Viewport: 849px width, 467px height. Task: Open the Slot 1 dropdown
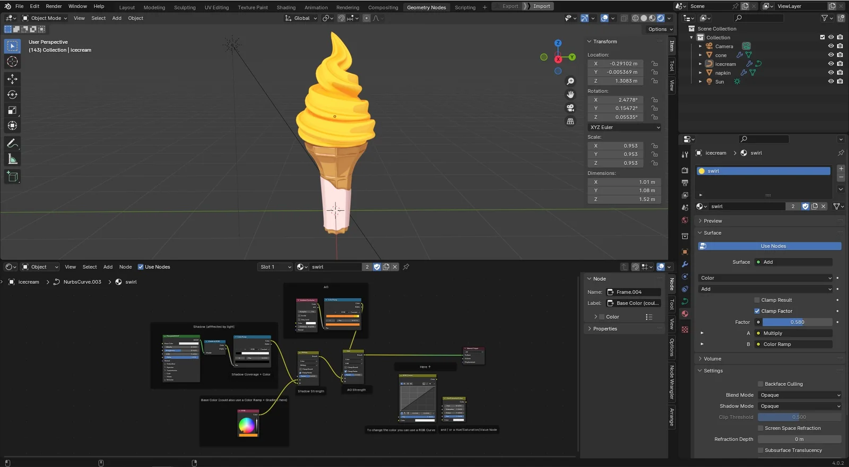point(275,267)
